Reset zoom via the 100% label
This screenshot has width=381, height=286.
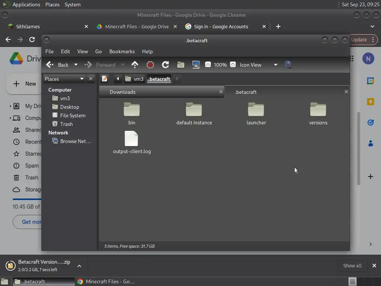click(220, 65)
